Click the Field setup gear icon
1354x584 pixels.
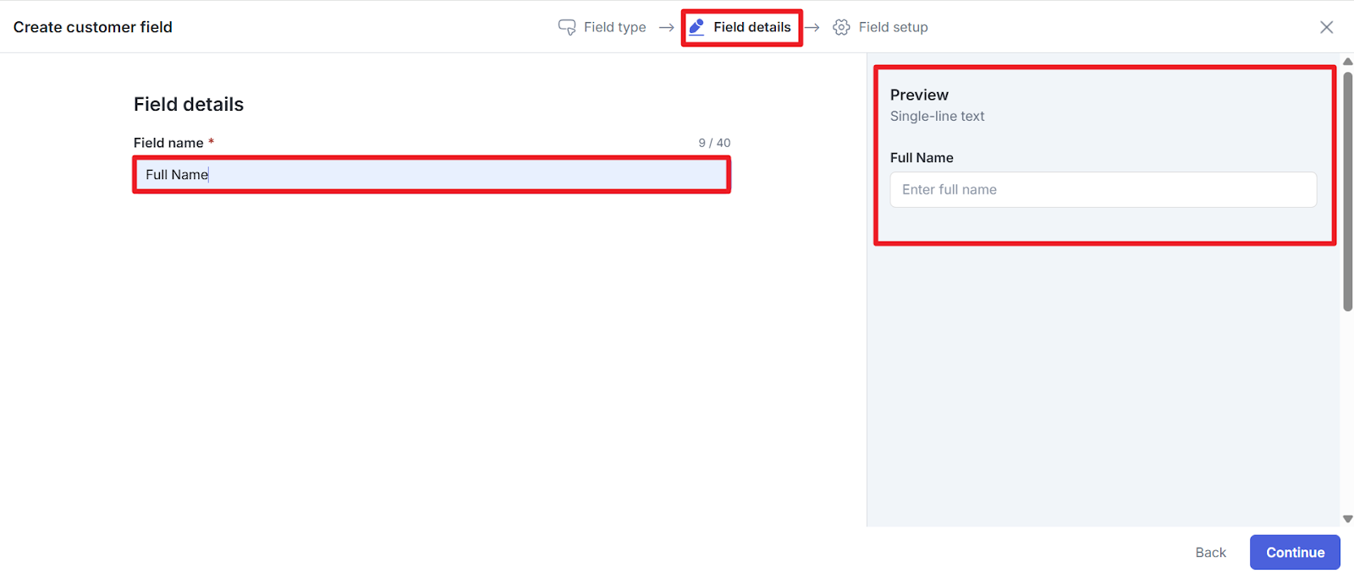(x=841, y=27)
